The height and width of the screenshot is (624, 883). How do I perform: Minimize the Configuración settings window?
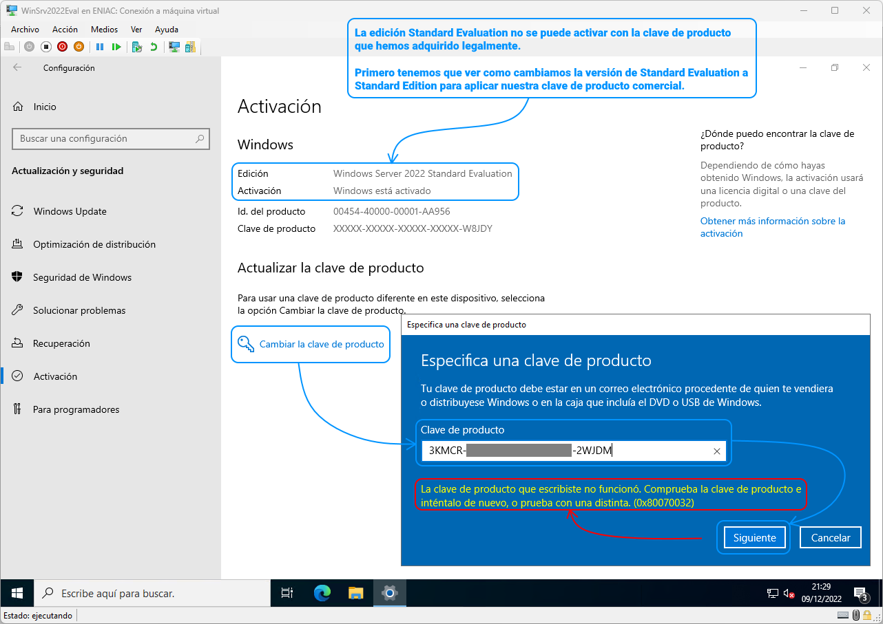point(803,67)
